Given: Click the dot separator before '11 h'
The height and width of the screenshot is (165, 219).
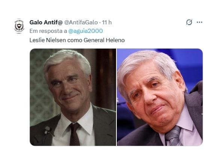Looking at the screenshot, I should click(100, 22).
